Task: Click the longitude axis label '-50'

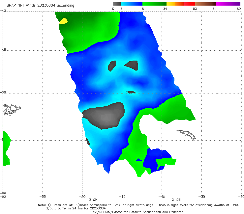Action: tap(82, 197)
